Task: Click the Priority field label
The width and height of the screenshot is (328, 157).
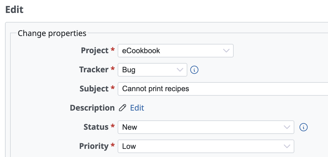Action: pos(94,146)
